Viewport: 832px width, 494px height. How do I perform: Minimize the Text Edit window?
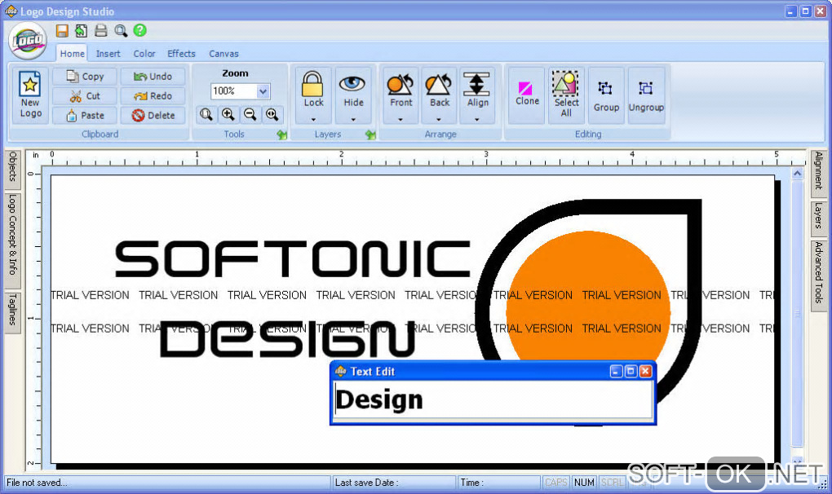tap(616, 371)
